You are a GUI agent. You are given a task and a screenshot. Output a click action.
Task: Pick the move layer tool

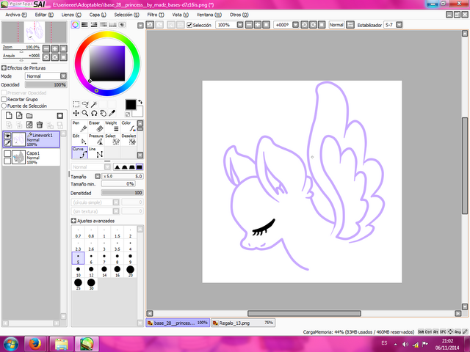tap(76, 113)
